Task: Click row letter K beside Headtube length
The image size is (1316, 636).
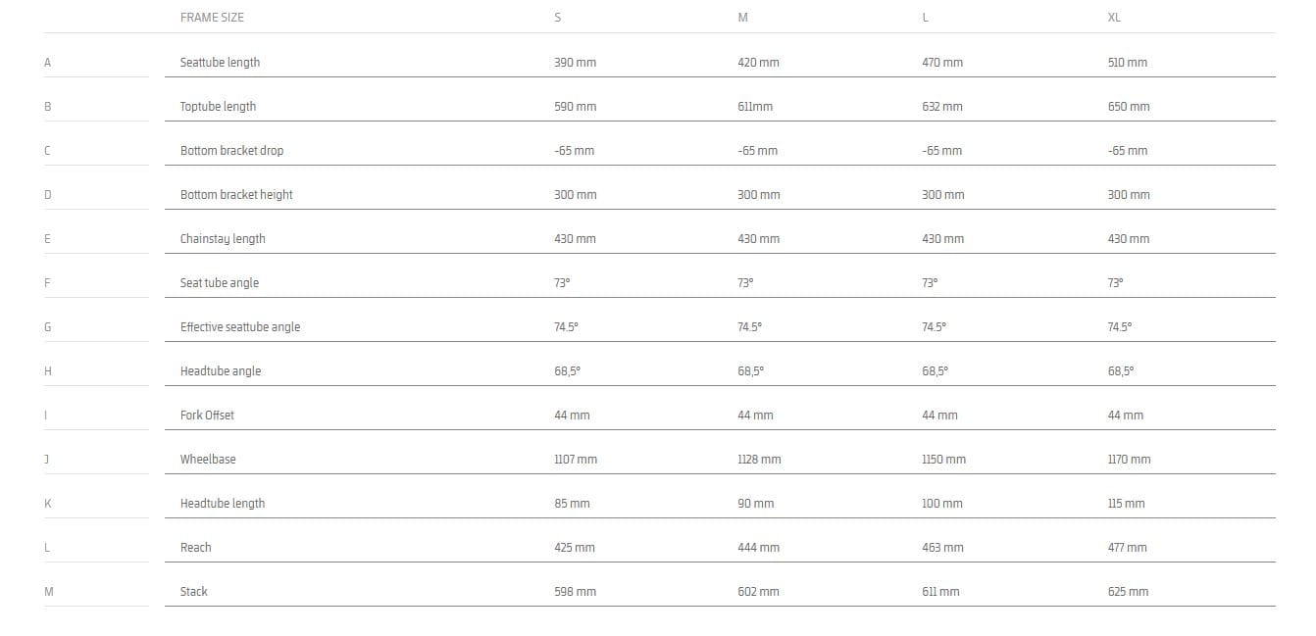Action: 47,503
